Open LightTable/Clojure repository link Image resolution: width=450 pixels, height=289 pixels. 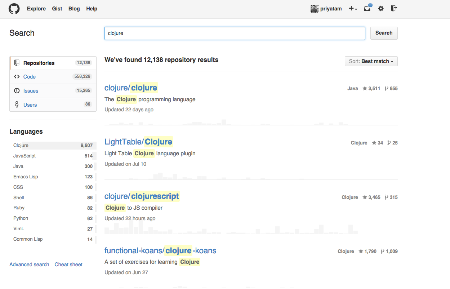[139, 142]
